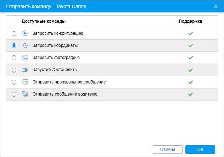Click the Доступные команды column header
Viewport: 224px width, 157px height.
click(x=44, y=21)
